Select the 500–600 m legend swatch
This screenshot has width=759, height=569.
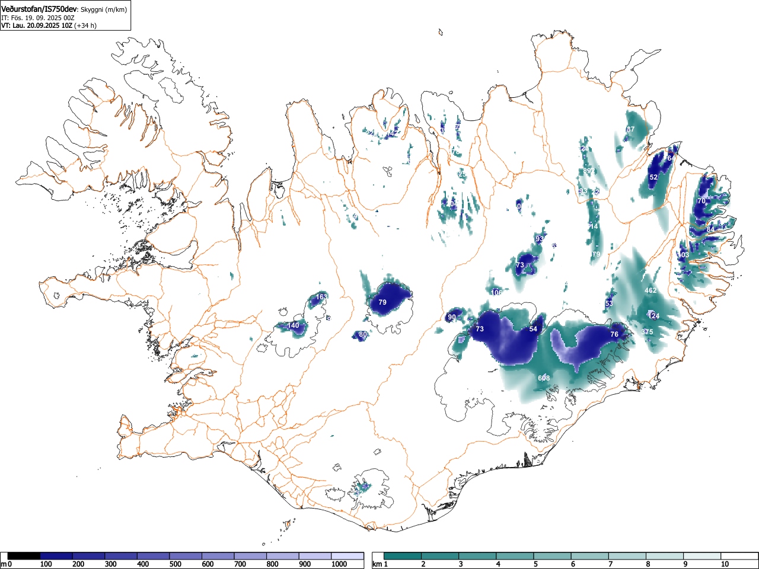pyautogui.click(x=186, y=556)
